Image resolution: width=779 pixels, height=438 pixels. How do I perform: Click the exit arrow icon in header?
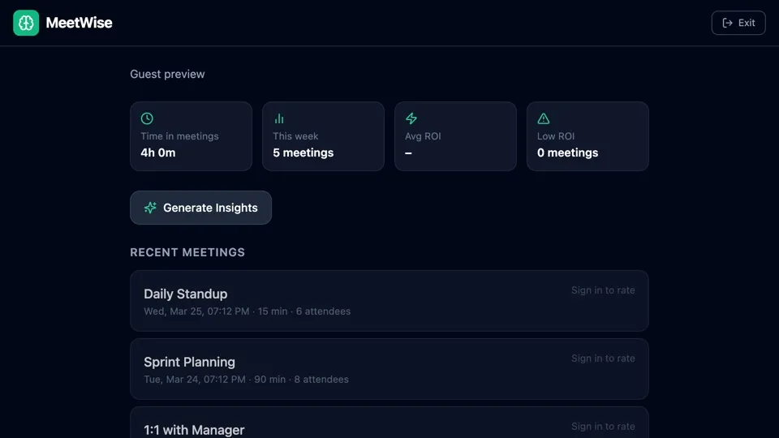[728, 23]
